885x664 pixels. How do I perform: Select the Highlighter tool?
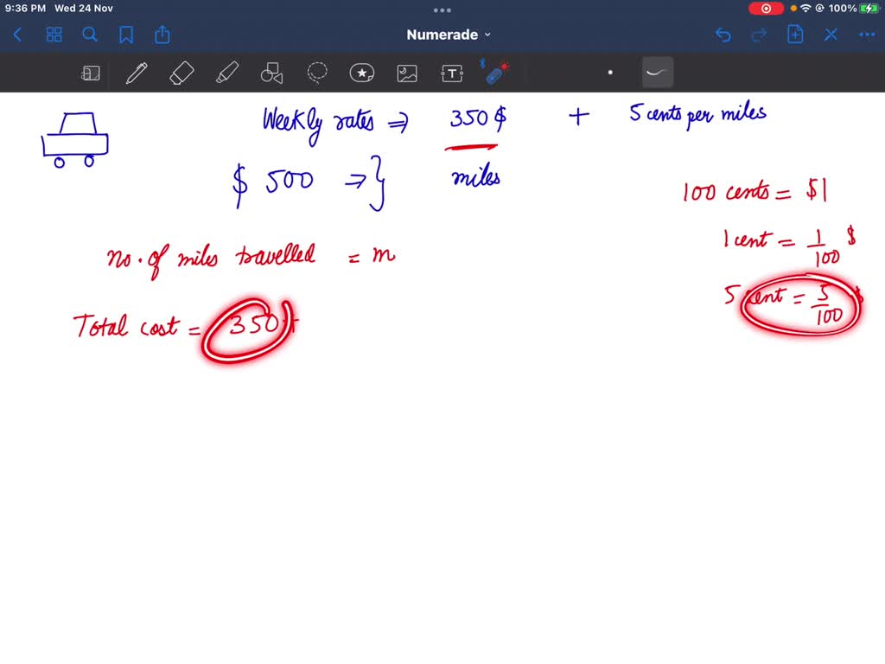click(227, 73)
